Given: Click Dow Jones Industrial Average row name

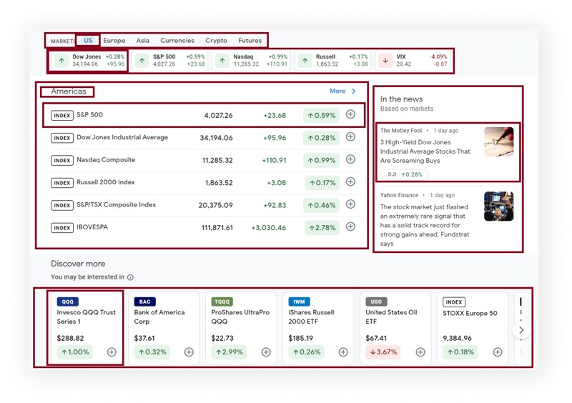Looking at the screenshot, I should (122, 137).
